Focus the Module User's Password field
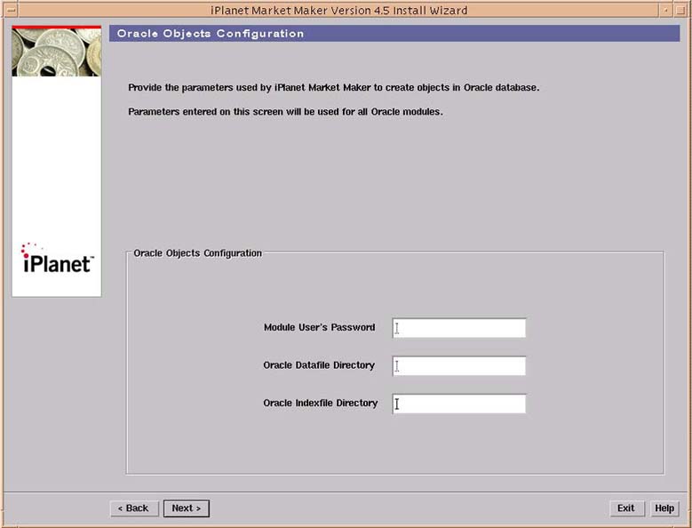 pos(459,328)
